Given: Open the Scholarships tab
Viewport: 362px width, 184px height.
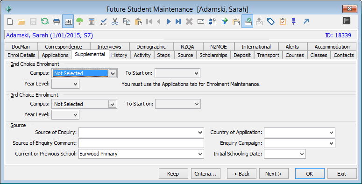Looking at the screenshot, I should coord(213,55).
